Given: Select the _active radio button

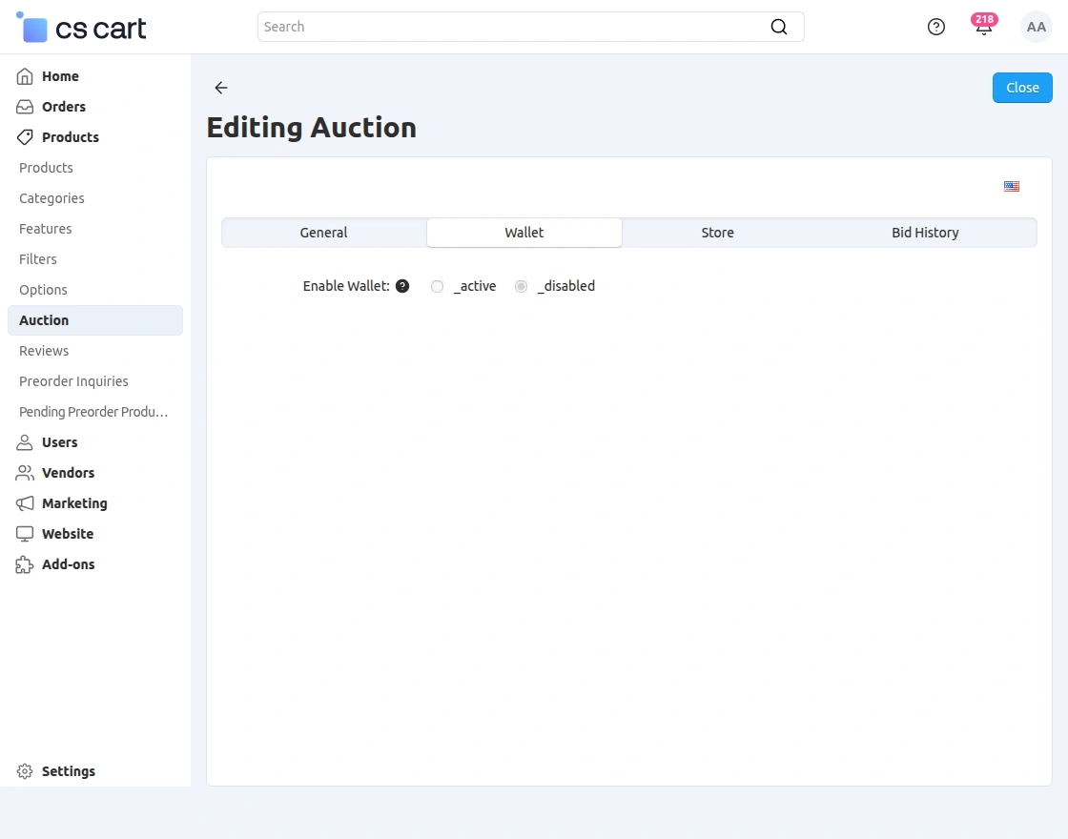Looking at the screenshot, I should [437, 286].
